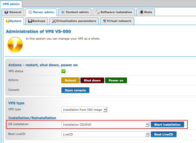Select the Virtualization parameters sub-tab
Image resolution: width=196 pixels, height=143 pixels.
(x=74, y=21)
